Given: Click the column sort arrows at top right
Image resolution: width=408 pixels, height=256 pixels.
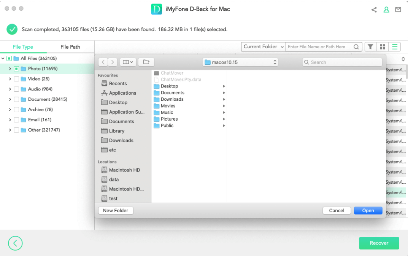Looking at the screenshot, I should click(403, 59).
